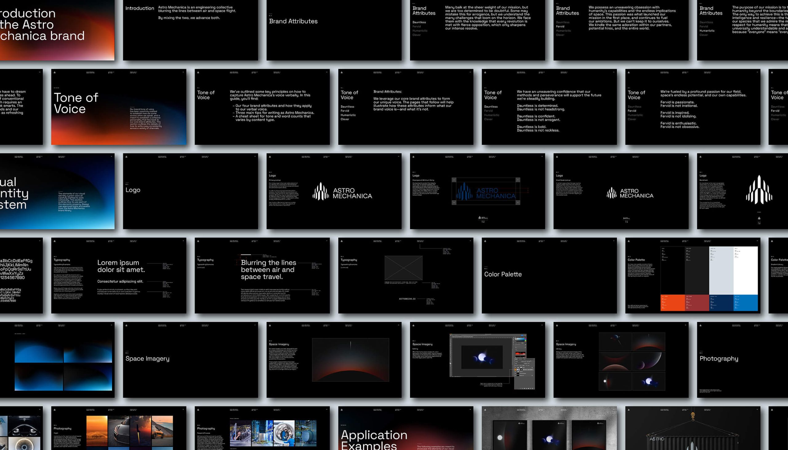Select the dark navy swatch in the Color Palette
Viewport: 788px width, 450px height.
[x=721, y=303]
